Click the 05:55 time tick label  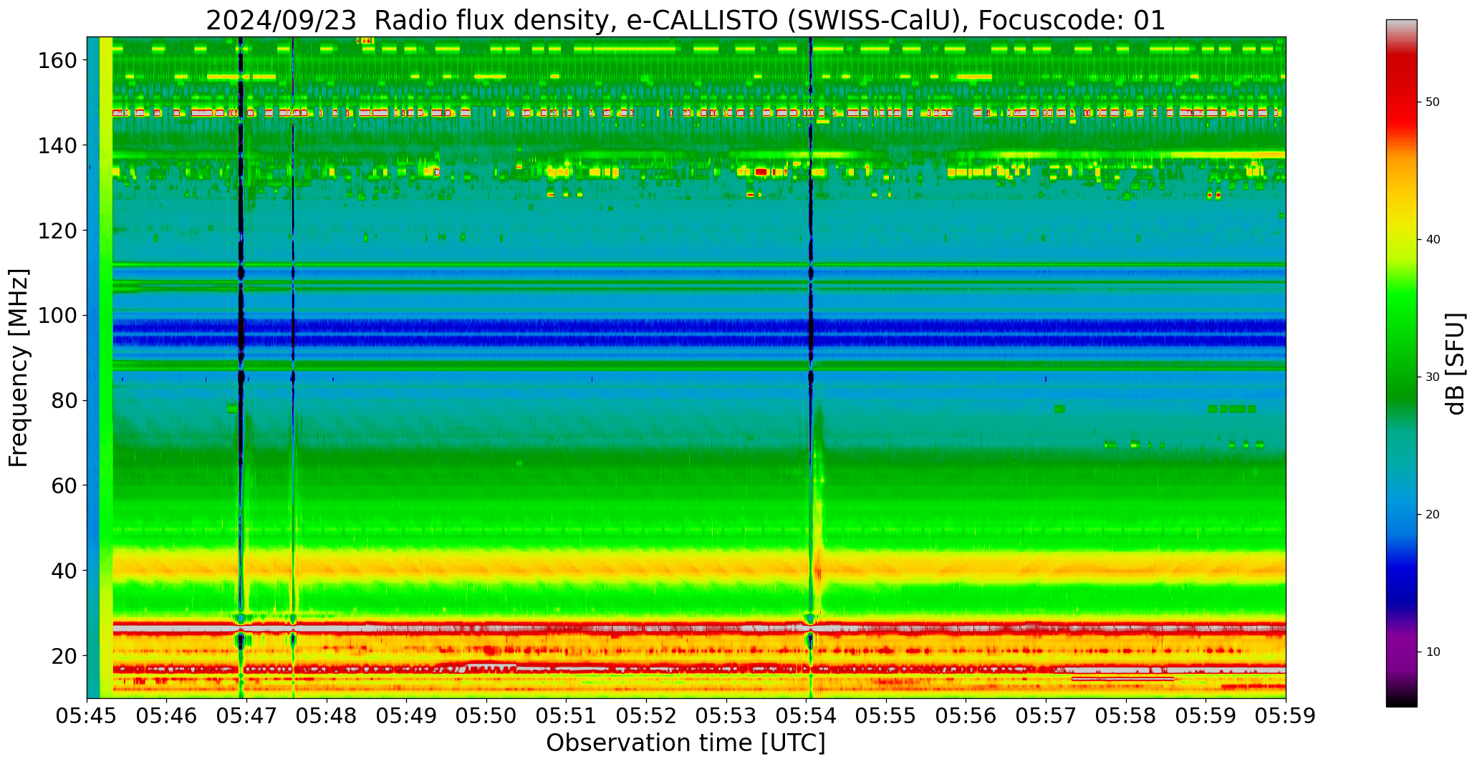(x=886, y=716)
